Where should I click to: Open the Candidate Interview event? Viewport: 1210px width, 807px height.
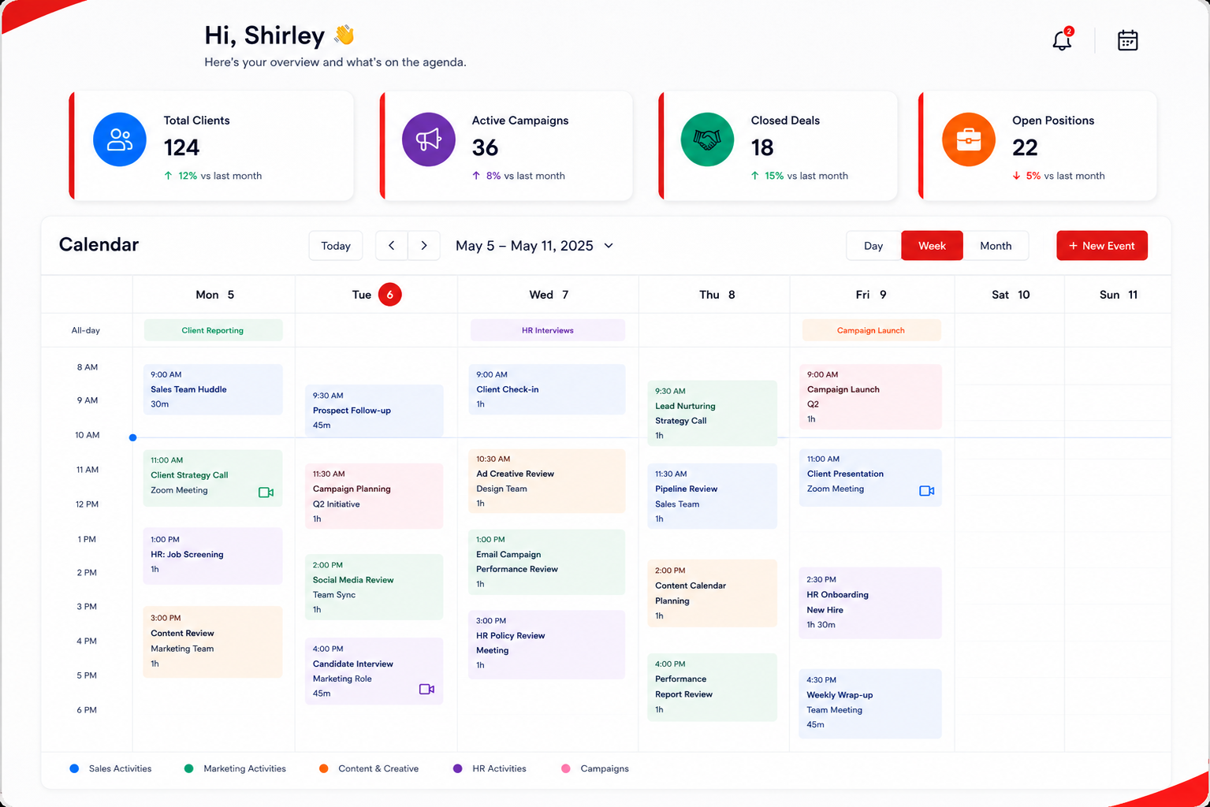click(x=374, y=671)
